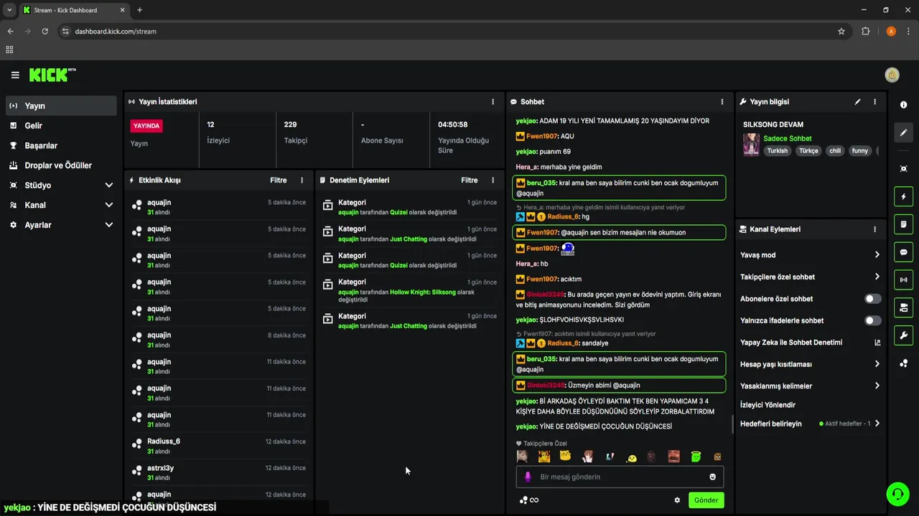Bookmark this page with the star icon
The height and width of the screenshot is (516, 919).
(841, 32)
